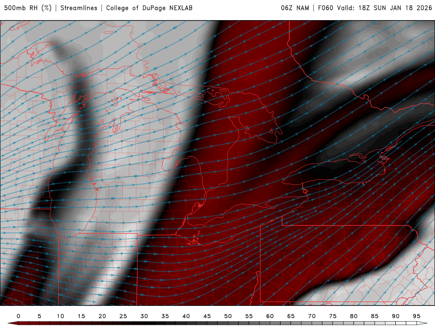This screenshot has width=435, height=326.
Task: Click the colorbar label "85"
Action: point(375,316)
